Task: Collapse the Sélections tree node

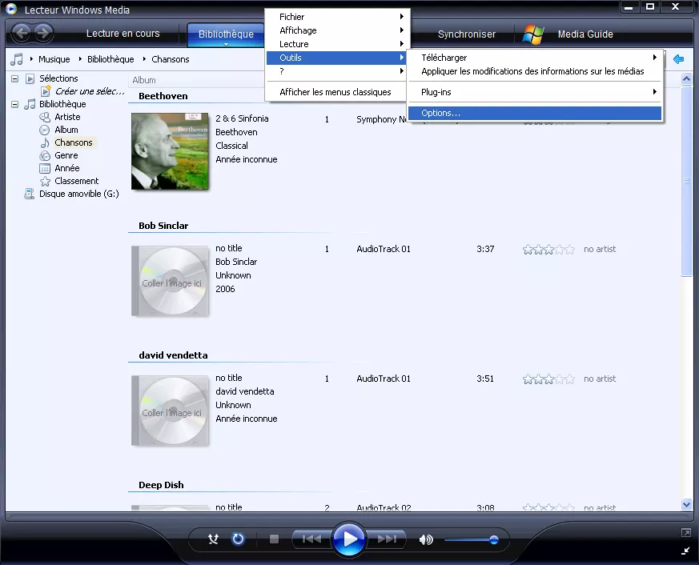Action: [14, 79]
